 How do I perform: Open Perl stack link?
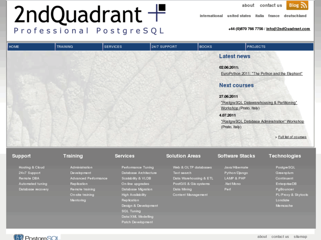(227, 189)
